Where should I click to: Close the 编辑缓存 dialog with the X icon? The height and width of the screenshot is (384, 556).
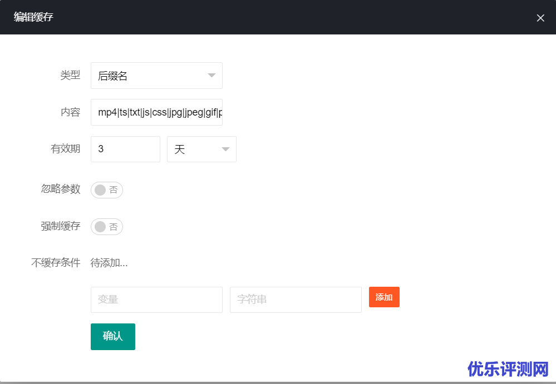[540, 18]
